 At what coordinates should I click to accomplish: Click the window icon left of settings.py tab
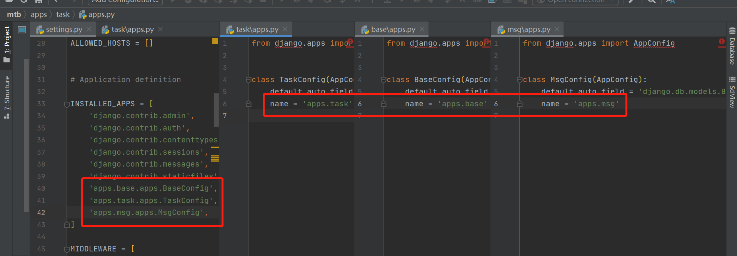[22, 30]
